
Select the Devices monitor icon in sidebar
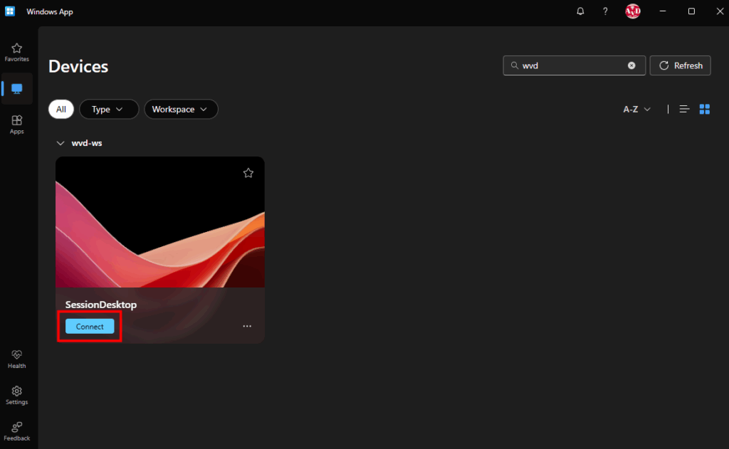click(17, 89)
